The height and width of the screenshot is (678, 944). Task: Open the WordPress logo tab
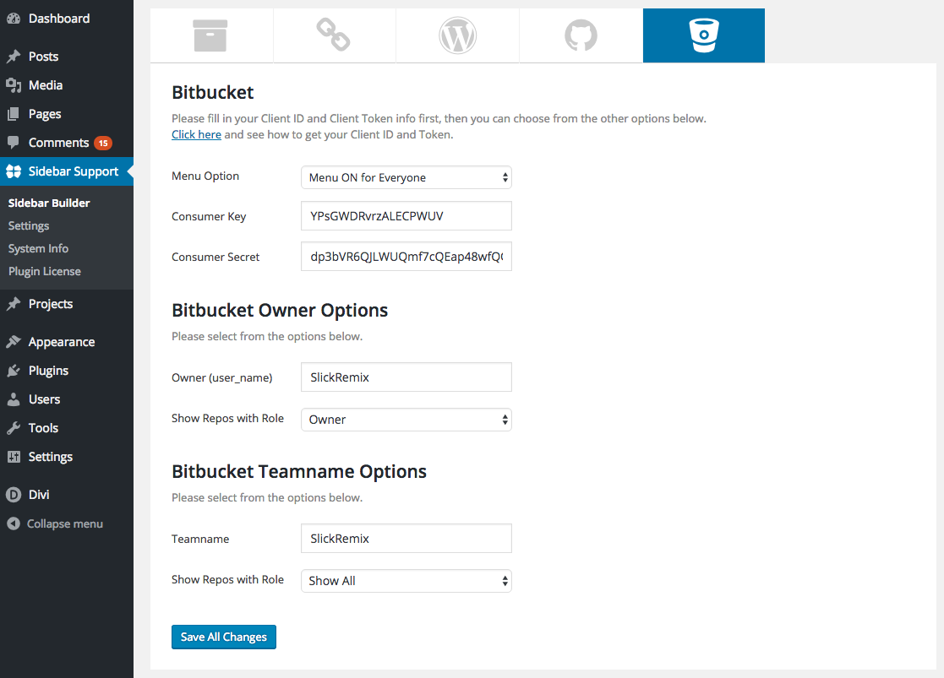tap(457, 35)
